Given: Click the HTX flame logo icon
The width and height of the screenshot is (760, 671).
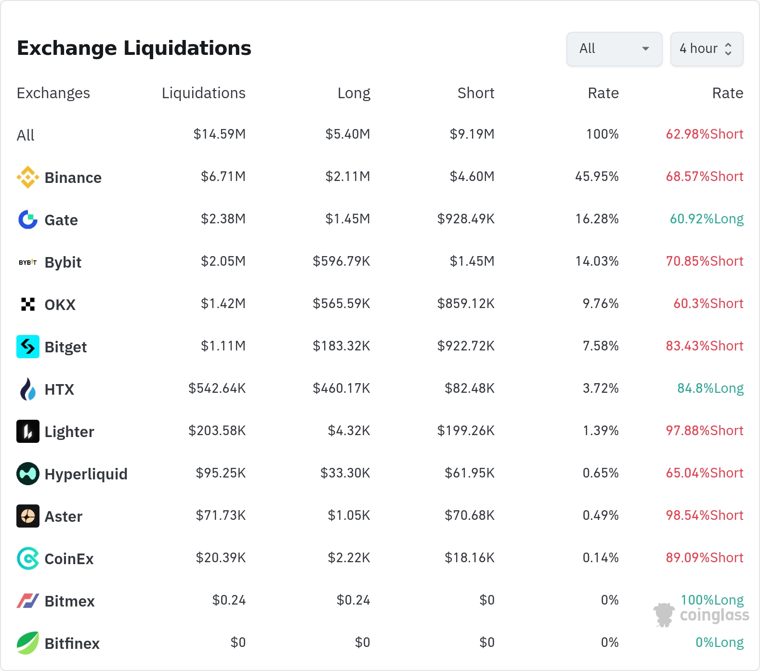Looking at the screenshot, I should [28, 389].
